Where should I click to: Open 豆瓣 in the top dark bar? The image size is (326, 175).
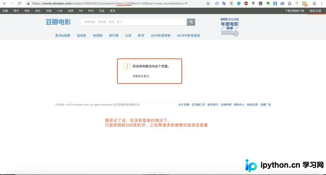click(5, 11)
